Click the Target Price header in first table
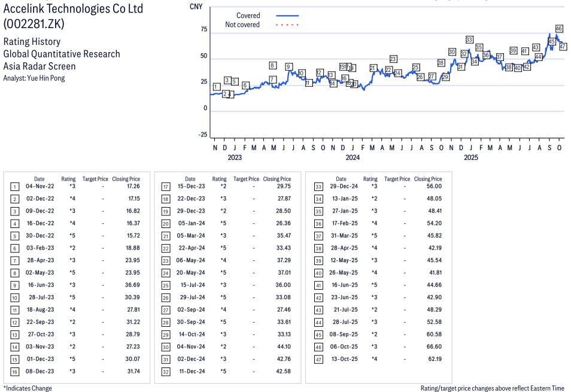571x392 pixels. coord(95,179)
